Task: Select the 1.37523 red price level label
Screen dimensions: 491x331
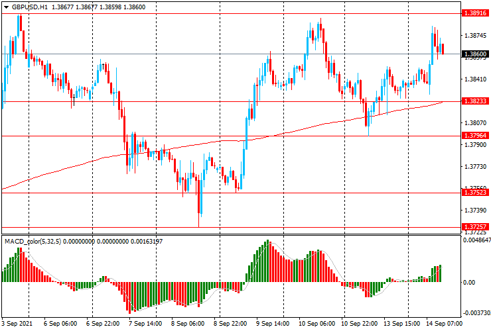Action: (476, 192)
